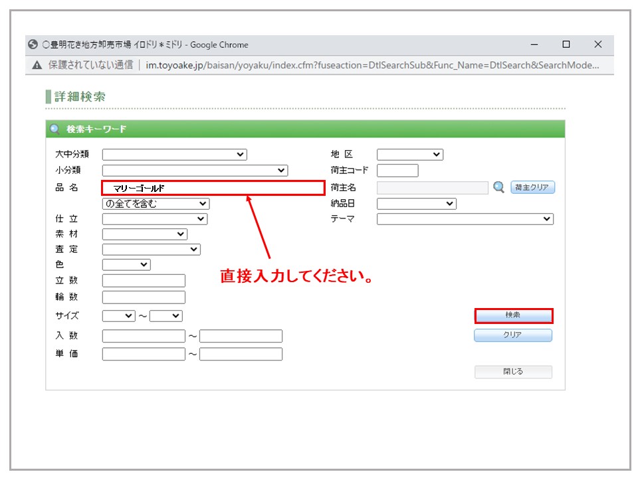Click the magnifier icon beside 荷主名
This screenshot has width=638, height=478.
tap(499, 188)
